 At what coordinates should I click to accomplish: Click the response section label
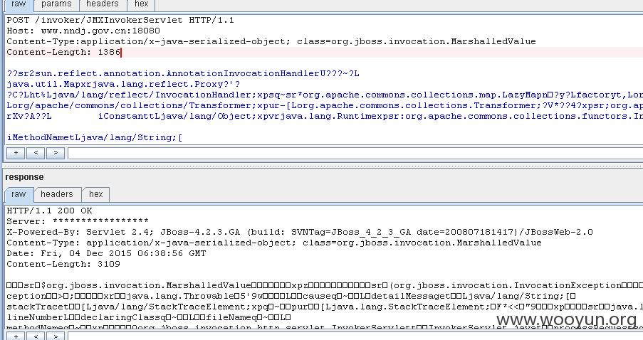coord(24,177)
